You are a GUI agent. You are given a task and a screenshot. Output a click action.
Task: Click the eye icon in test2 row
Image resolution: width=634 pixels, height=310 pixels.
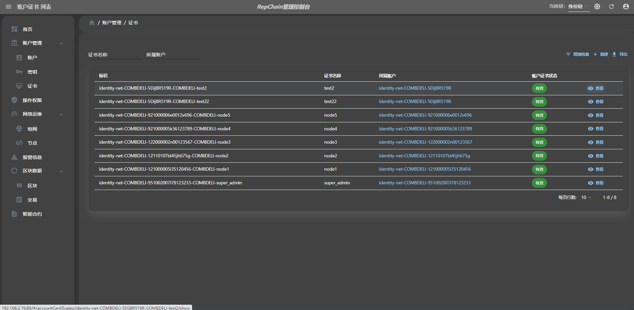(x=591, y=88)
